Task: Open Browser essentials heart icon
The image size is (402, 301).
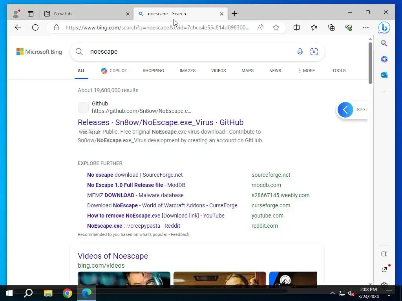Action: pos(349,27)
